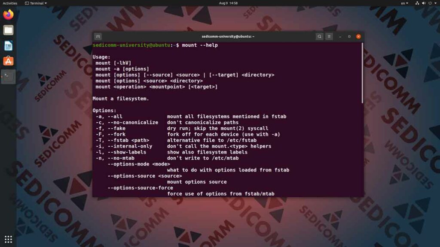
Task: Click the 'Usage:' heading text
Action: coord(101,57)
